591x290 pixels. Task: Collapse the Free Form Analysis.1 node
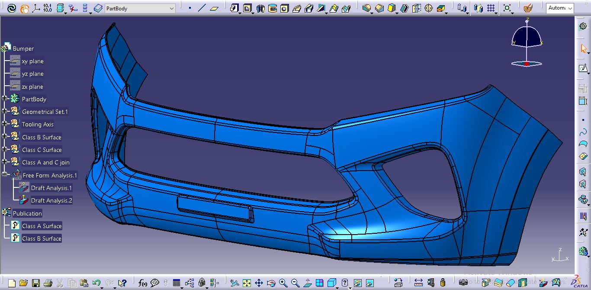point(5,175)
